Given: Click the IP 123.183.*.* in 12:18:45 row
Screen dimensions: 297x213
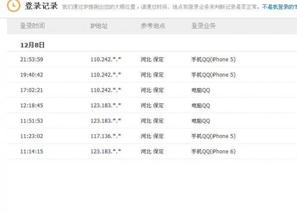Looking at the screenshot, I should coord(106,105).
